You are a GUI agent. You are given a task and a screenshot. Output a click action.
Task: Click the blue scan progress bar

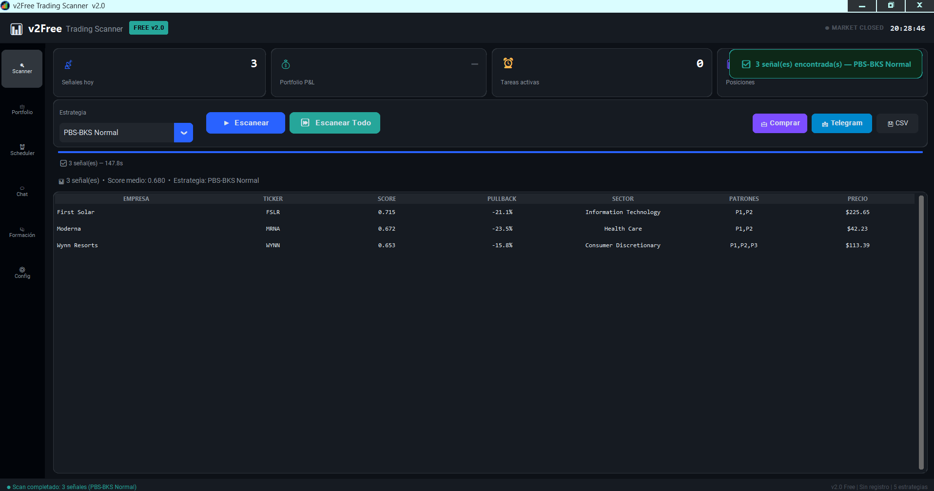[x=487, y=152]
